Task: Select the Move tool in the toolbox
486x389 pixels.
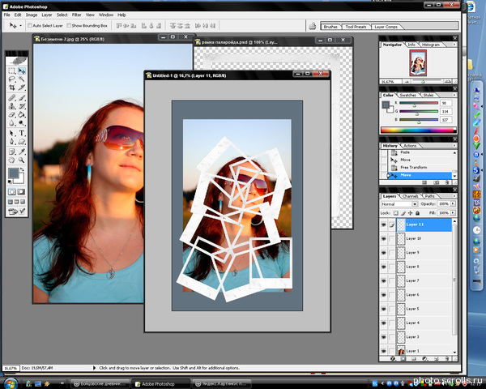Action: click(21, 71)
